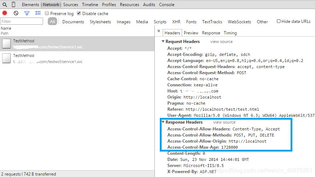This screenshot has height=177, width=315.
Task: Filter requests by Other
Action: click(262, 21)
